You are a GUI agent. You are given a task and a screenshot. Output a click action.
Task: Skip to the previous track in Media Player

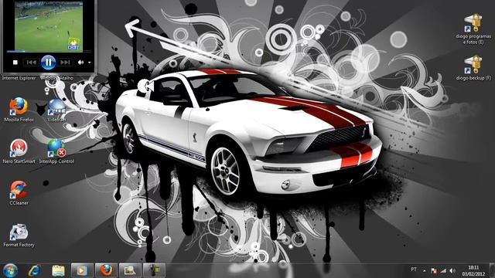[x=31, y=63]
